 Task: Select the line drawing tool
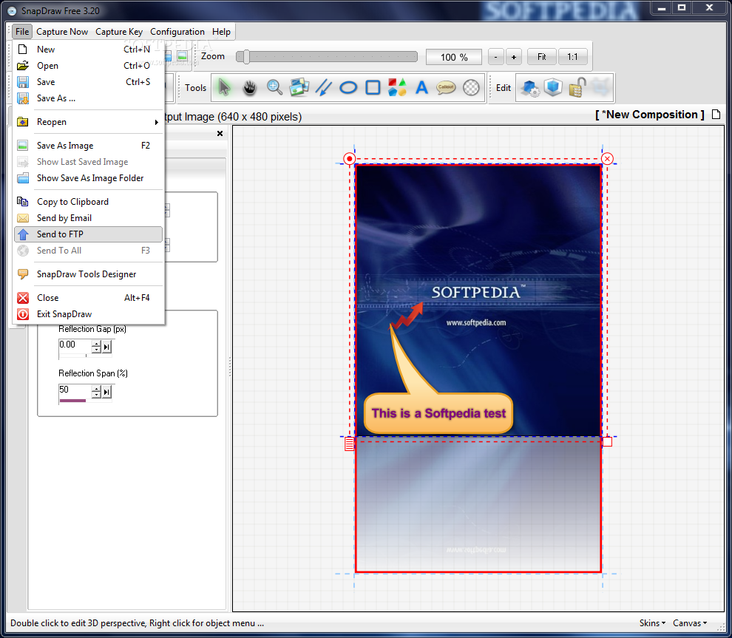pos(324,87)
